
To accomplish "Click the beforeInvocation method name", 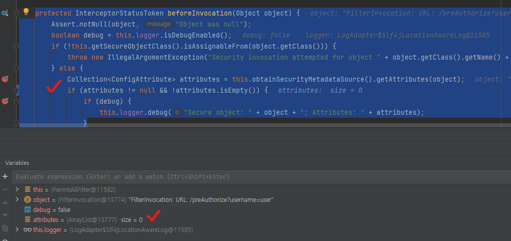I will tap(200, 14).
